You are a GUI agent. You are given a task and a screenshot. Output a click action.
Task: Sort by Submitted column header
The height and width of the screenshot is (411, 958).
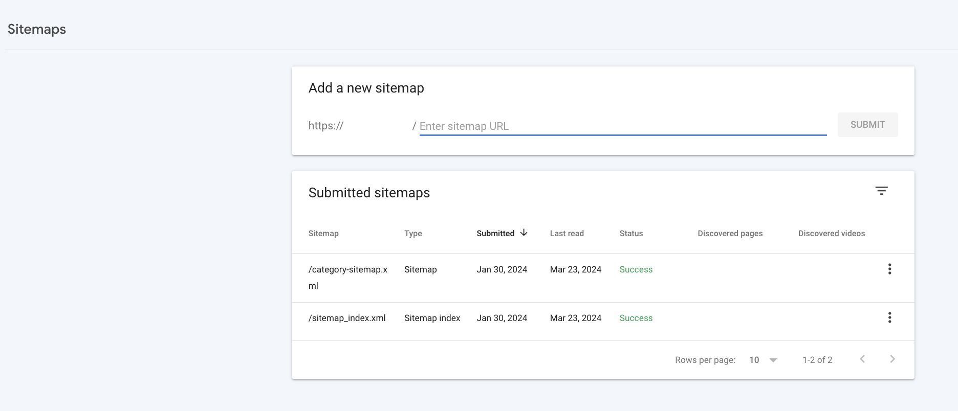pyautogui.click(x=495, y=234)
